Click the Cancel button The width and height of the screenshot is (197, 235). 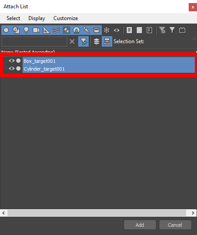(x=175, y=225)
